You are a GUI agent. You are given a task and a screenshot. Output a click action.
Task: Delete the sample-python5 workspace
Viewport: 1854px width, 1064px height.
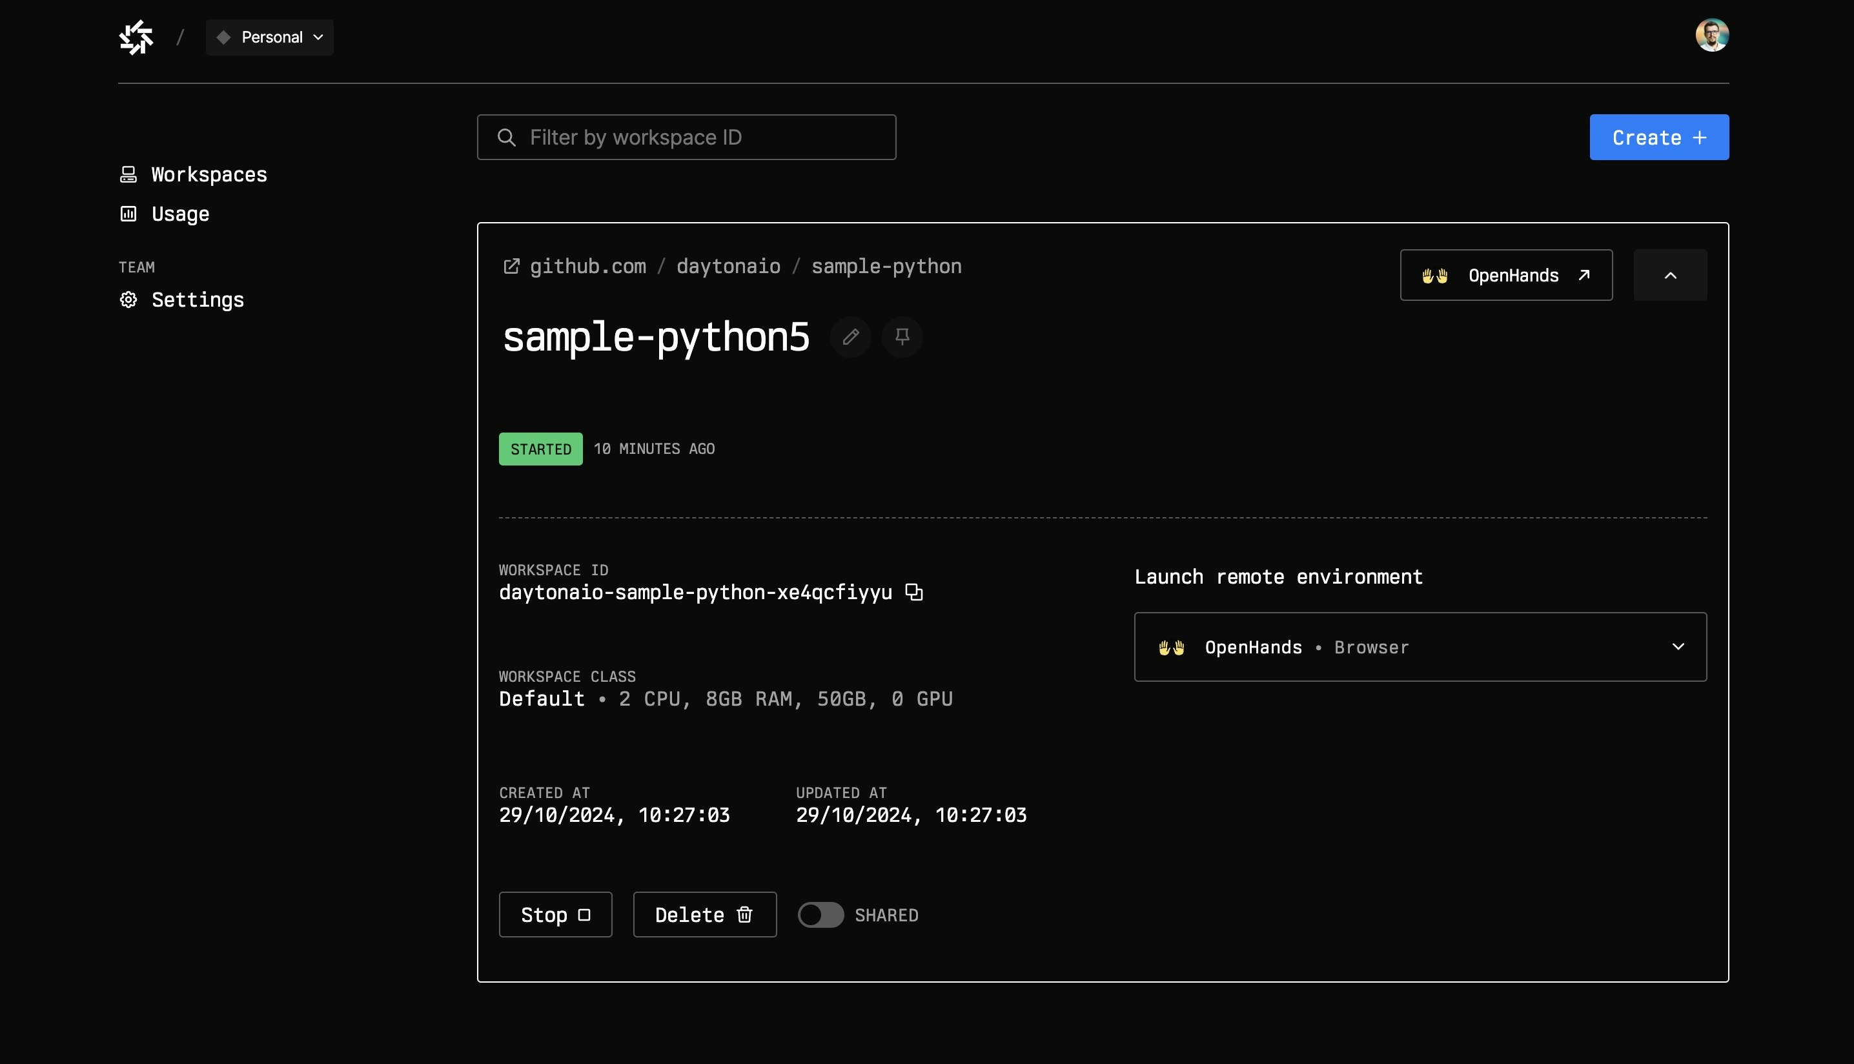(704, 915)
